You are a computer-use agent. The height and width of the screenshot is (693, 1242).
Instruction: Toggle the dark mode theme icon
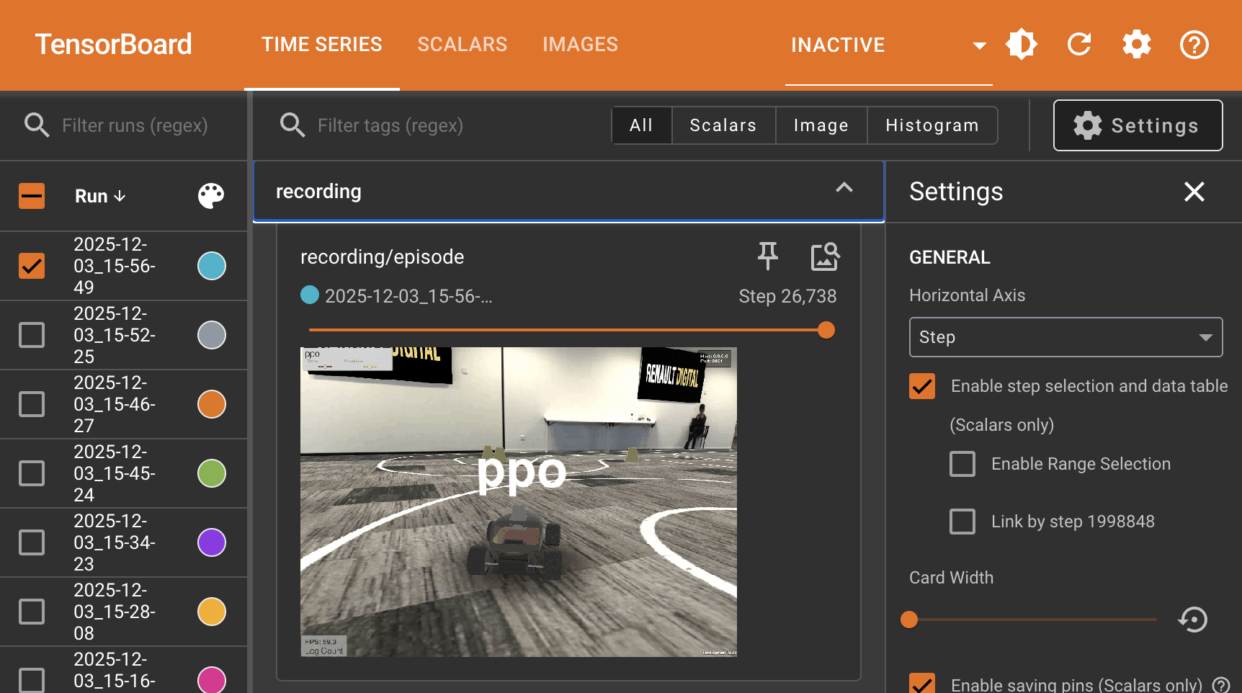coord(1022,45)
